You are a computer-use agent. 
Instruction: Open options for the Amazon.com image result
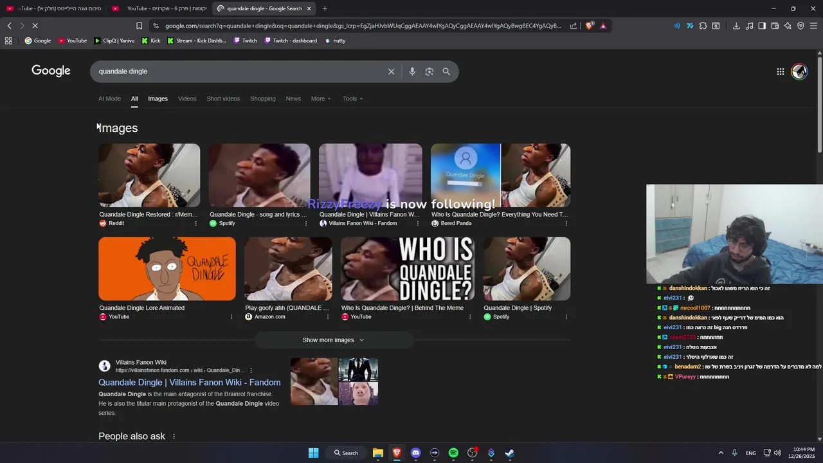[328, 316]
